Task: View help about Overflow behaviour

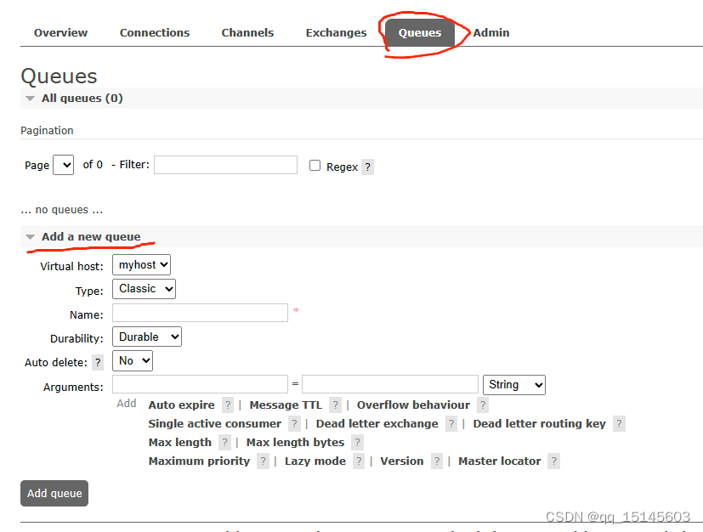Action: point(482,405)
